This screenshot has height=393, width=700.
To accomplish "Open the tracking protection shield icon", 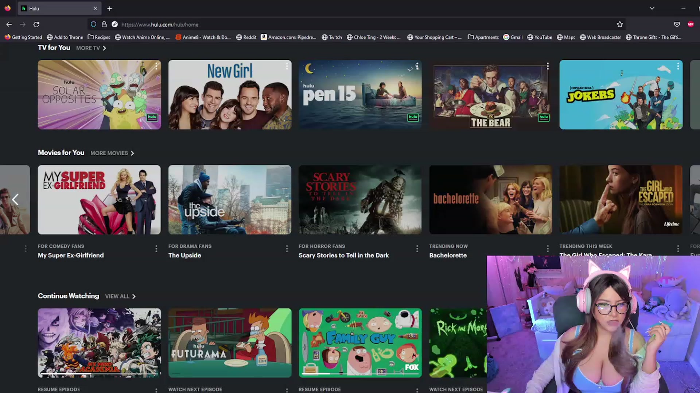I will 93,24.
